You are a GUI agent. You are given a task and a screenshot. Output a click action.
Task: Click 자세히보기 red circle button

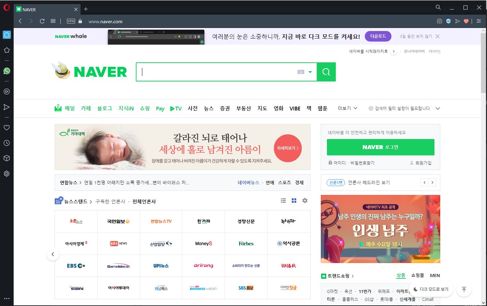288,148
